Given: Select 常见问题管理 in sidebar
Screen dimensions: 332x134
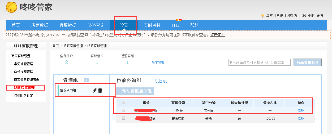Looking at the screenshot, I should [x=24, y=64].
